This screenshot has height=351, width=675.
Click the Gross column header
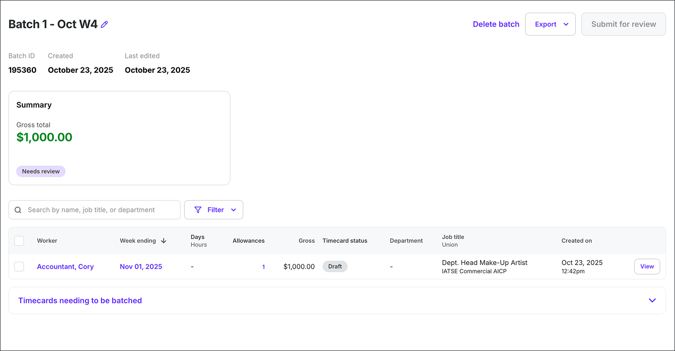[x=306, y=241]
